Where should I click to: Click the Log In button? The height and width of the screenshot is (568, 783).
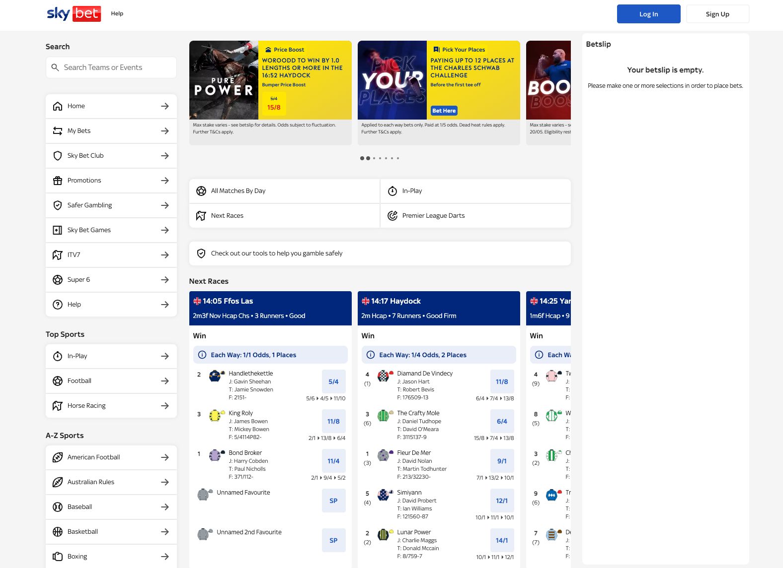point(649,14)
